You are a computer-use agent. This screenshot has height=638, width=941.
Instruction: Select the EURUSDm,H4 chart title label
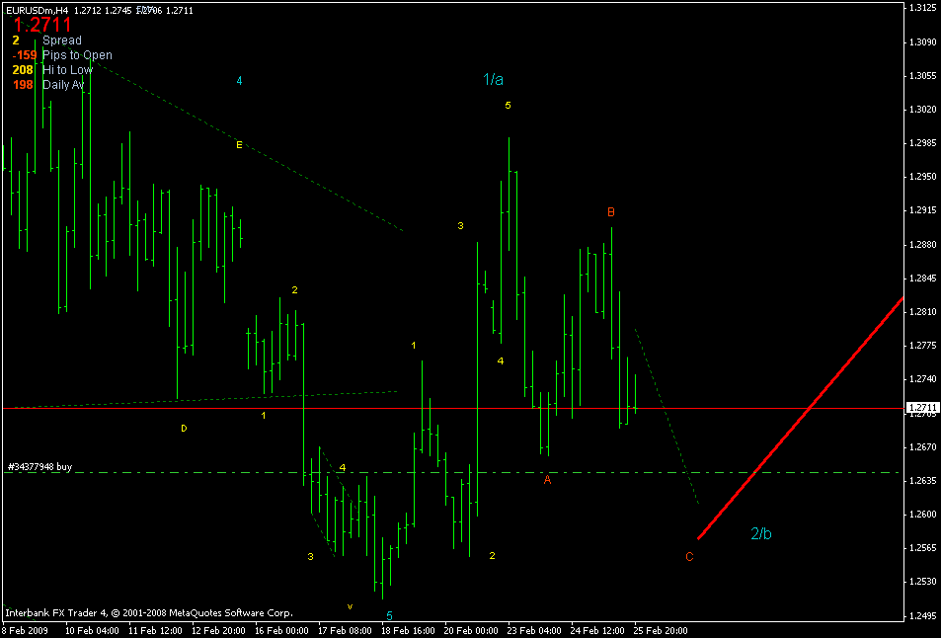point(38,8)
